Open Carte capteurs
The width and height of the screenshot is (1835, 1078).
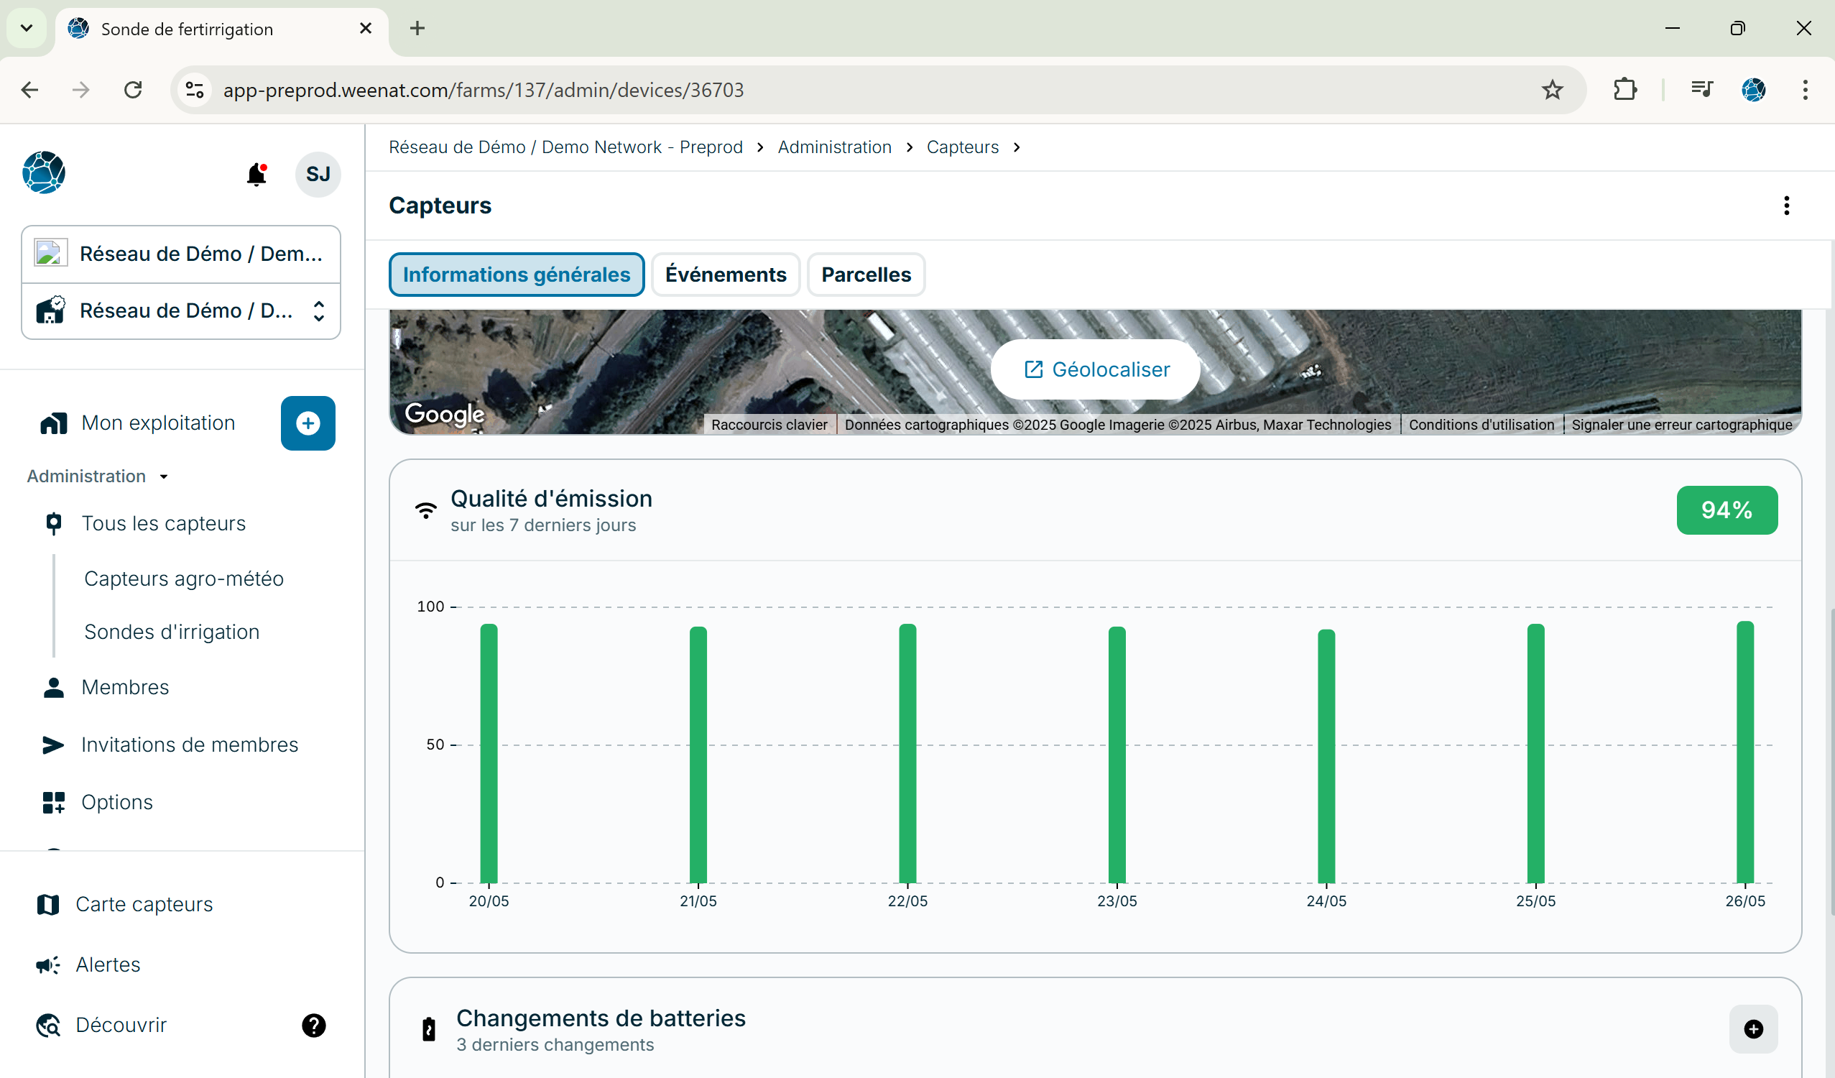click(x=144, y=904)
